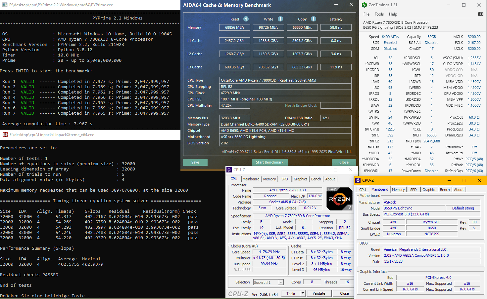Click the LinpackXtreme console title bar icon

5,134
